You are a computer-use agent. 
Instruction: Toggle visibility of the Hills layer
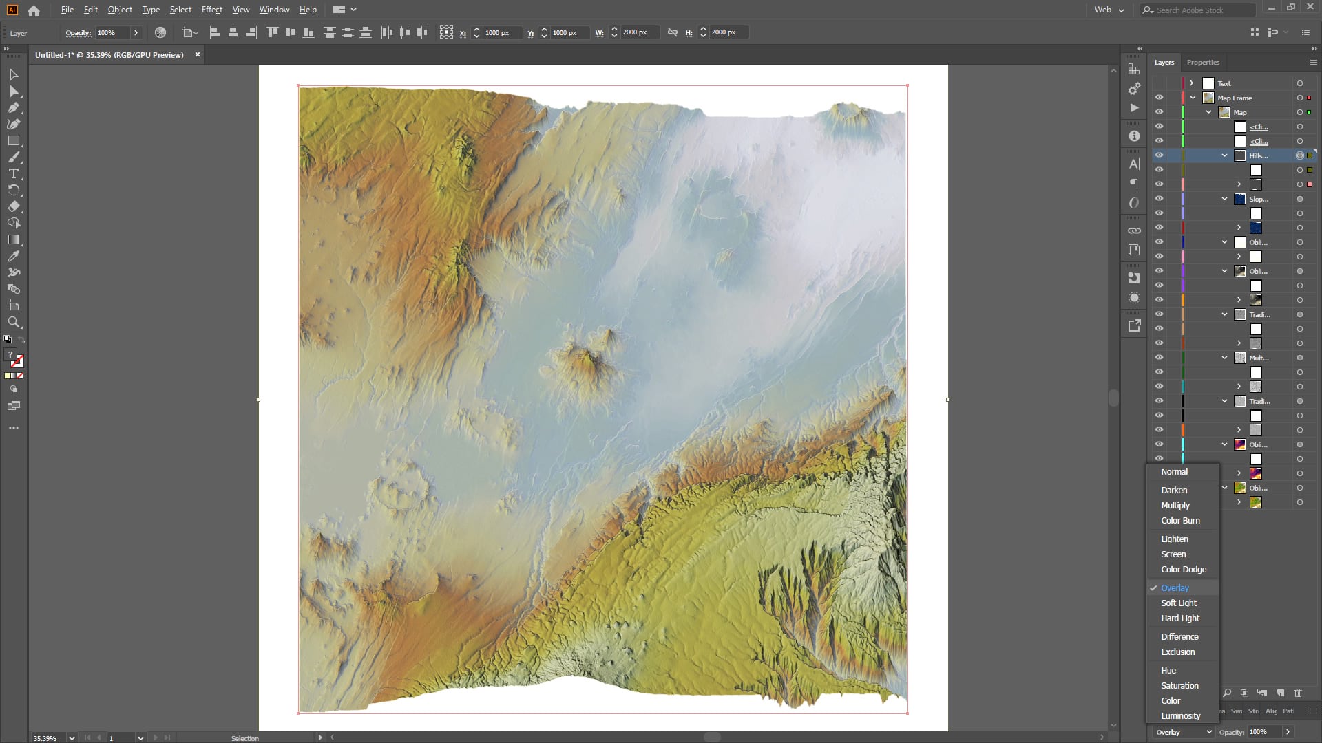1159,155
